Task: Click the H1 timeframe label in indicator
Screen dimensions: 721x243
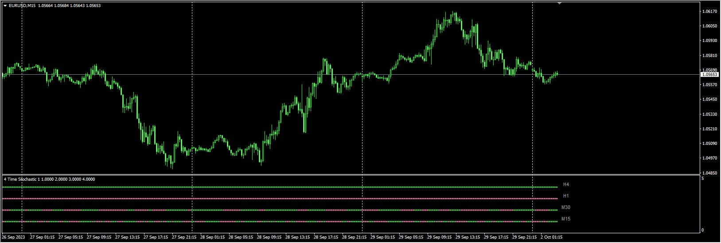Action: coord(566,196)
